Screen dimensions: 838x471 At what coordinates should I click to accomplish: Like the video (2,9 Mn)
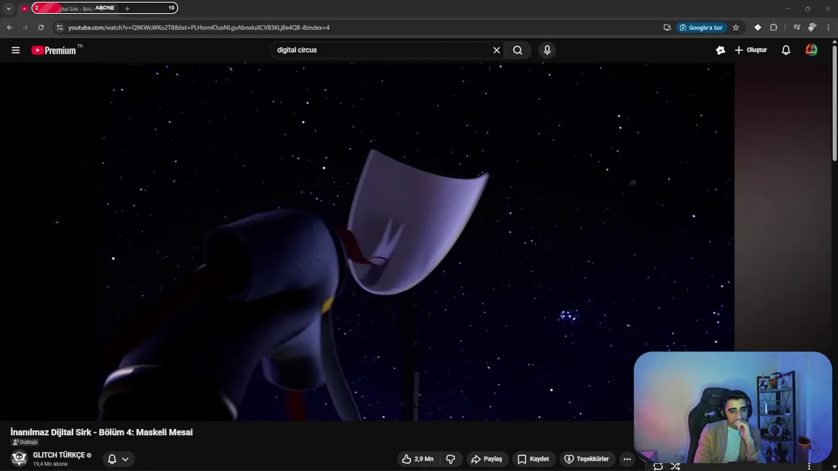coord(418,459)
